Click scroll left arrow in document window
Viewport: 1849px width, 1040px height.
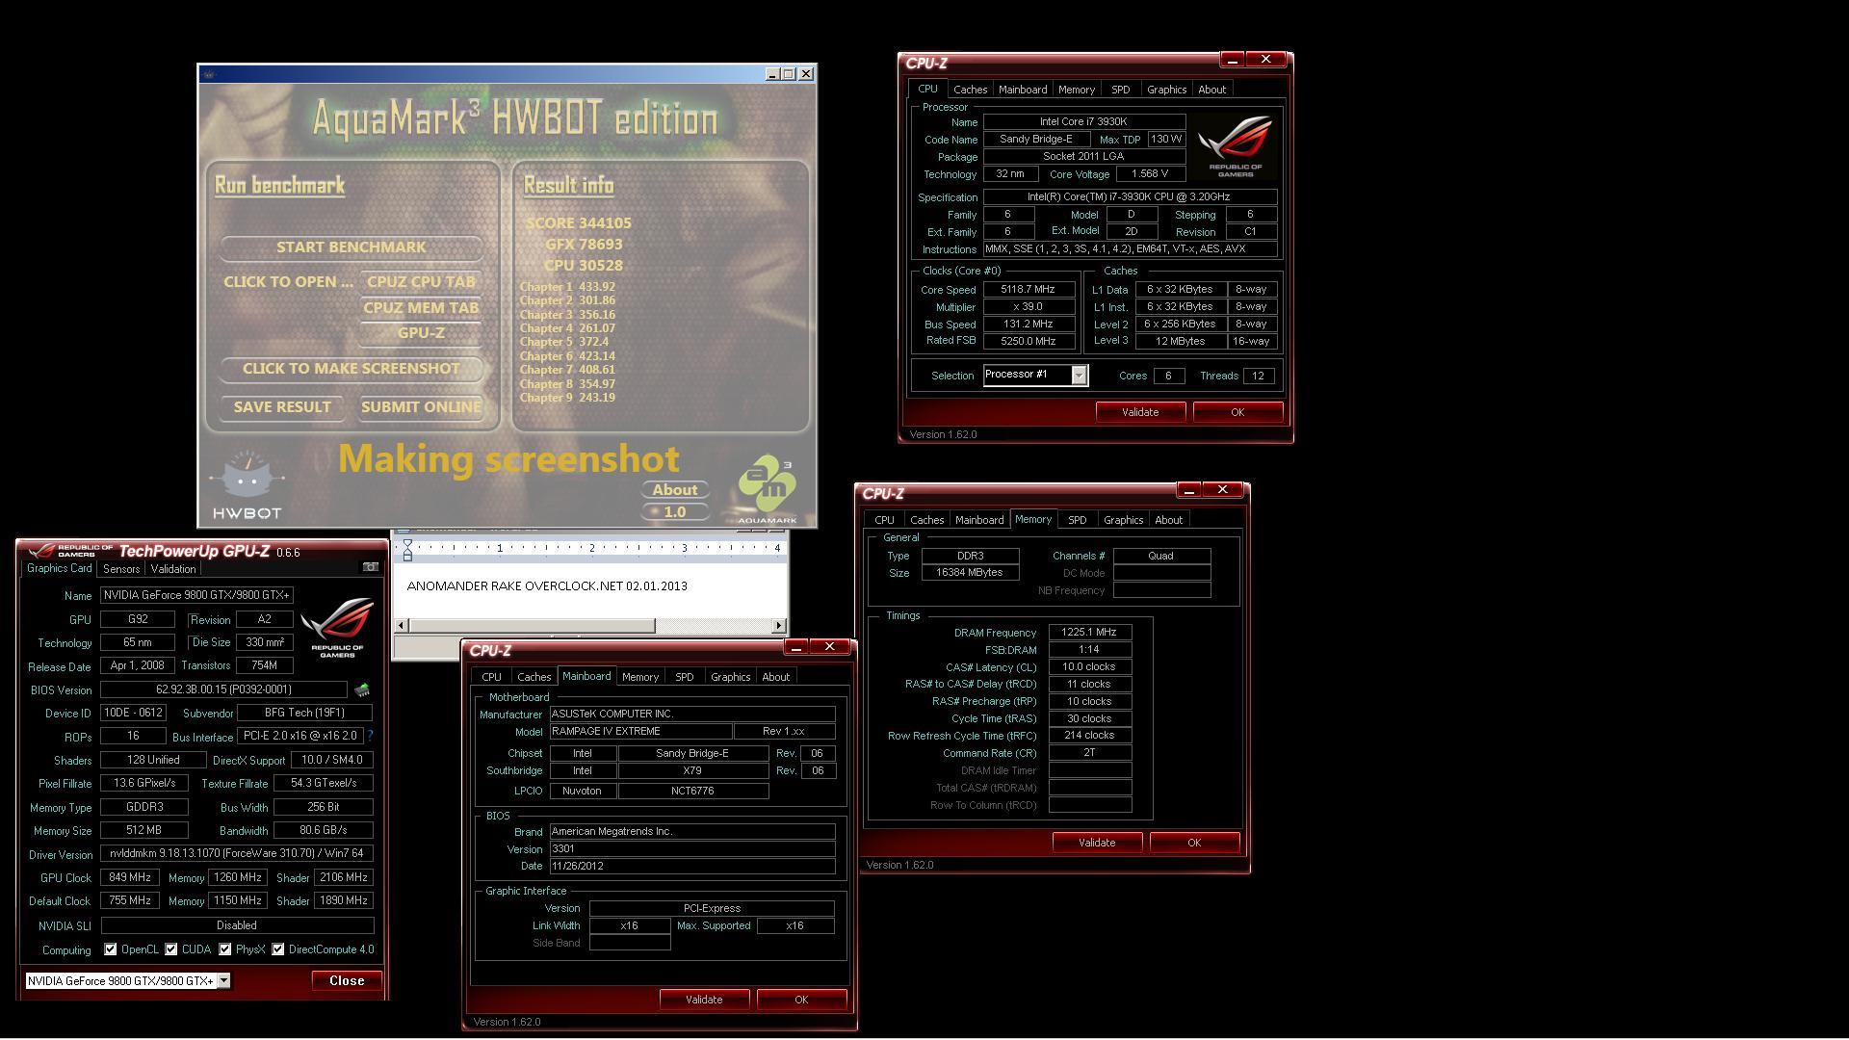(x=403, y=626)
